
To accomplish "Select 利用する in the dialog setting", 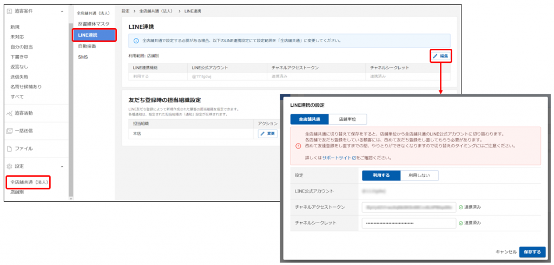I will (x=381, y=176).
